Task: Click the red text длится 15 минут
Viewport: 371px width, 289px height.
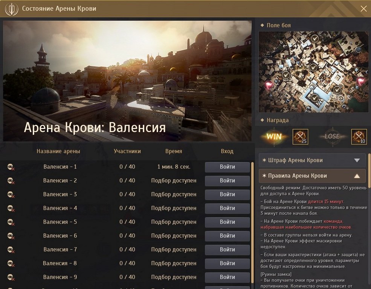Action: pyautogui.click(x=325, y=202)
